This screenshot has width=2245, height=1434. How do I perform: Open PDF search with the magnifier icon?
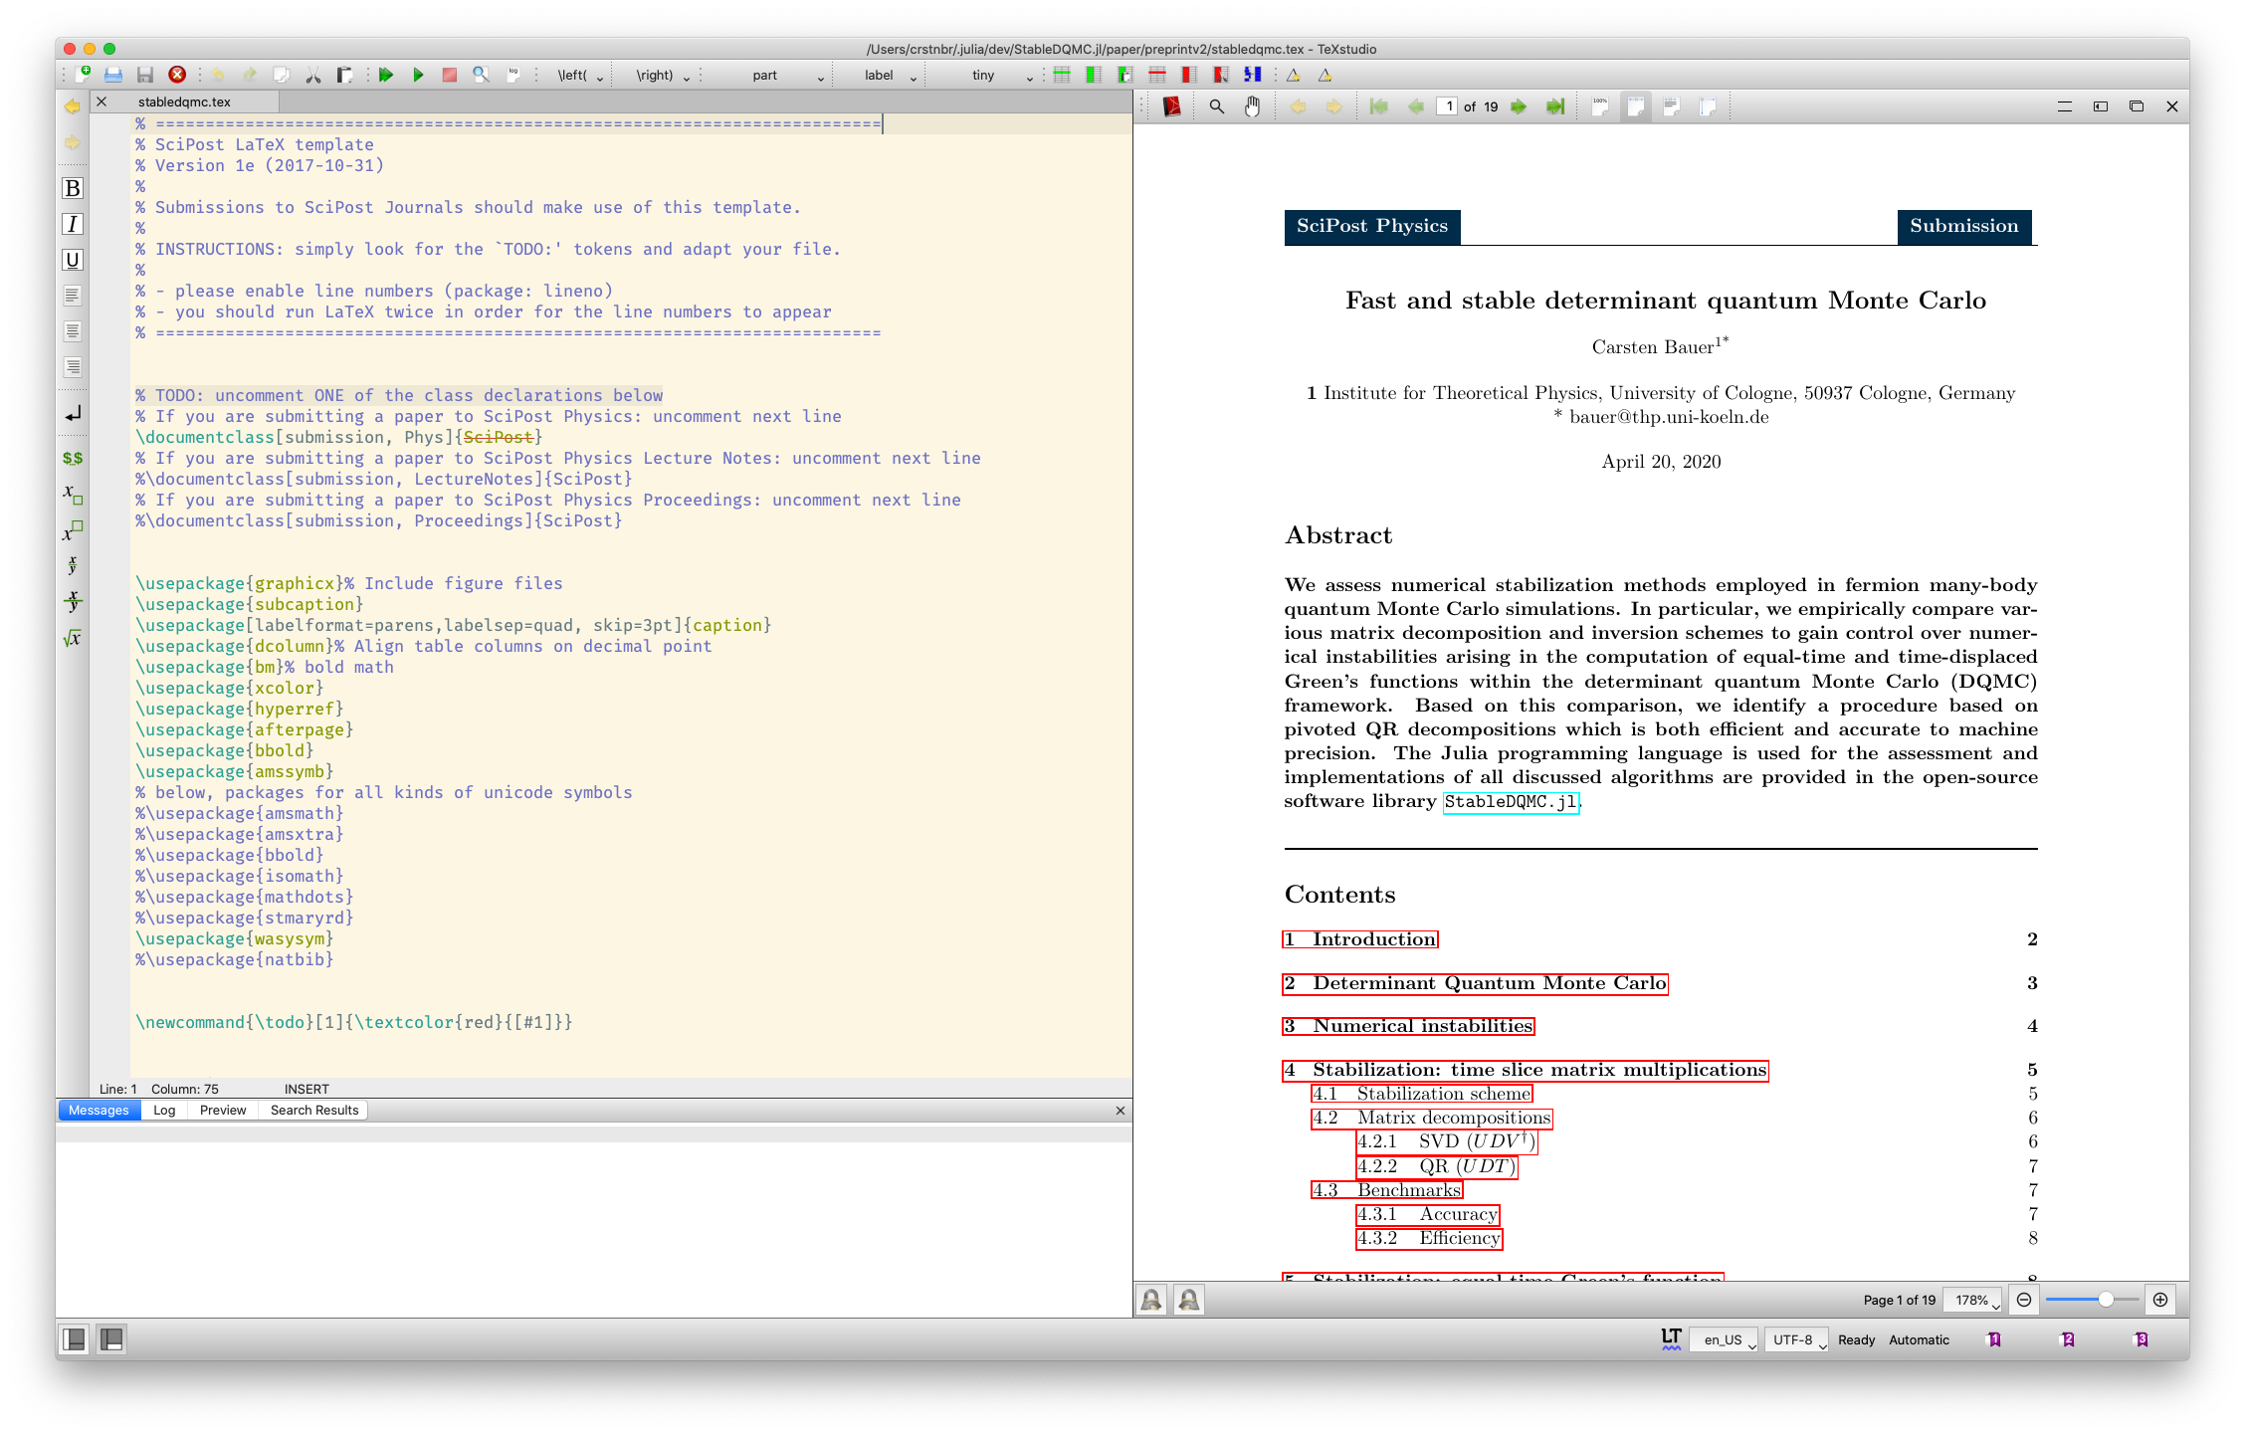[1215, 106]
